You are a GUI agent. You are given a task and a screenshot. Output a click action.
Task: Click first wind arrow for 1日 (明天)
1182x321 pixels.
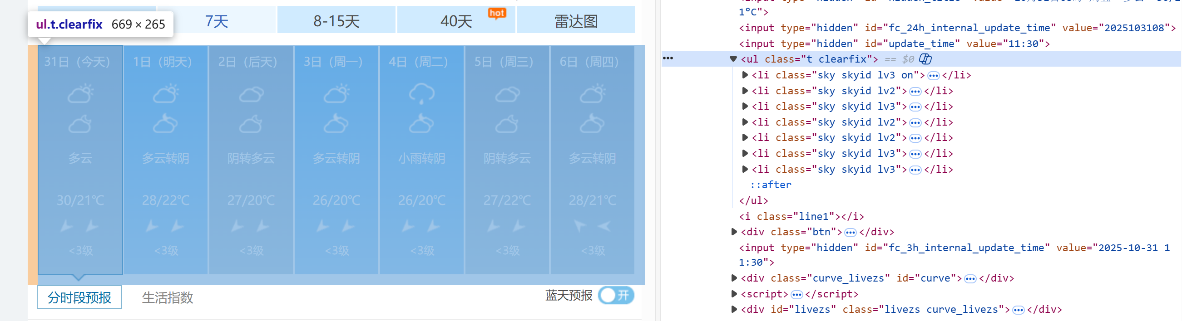coord(152,226)
